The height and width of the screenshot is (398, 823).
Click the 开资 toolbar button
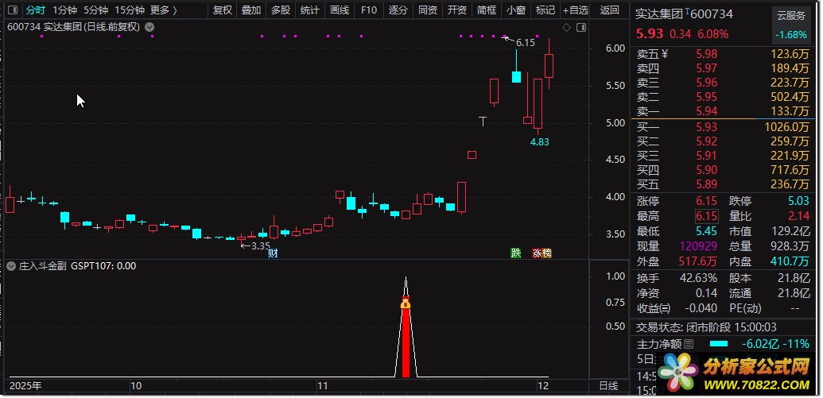click(x=457, y=10)
